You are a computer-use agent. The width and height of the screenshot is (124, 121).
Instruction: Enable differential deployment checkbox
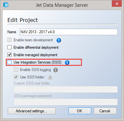point(10,47)
